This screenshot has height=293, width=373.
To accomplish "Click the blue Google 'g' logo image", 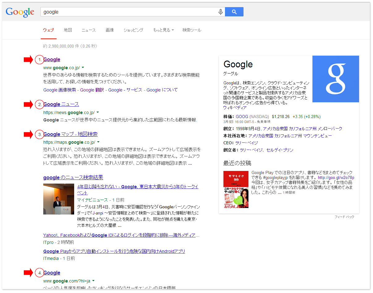I will [x=335, y=79].
